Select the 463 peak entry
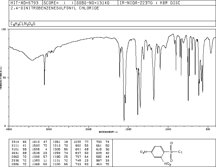 coord(103,164)
